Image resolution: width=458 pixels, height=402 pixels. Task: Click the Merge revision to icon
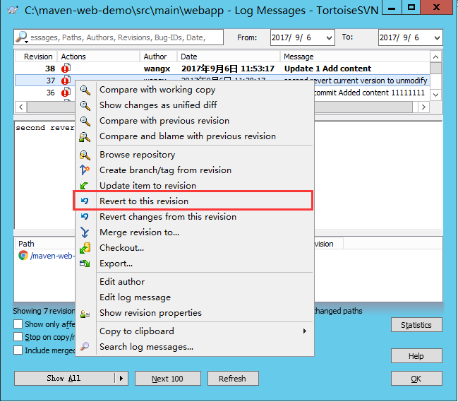[x=85, y=232]
